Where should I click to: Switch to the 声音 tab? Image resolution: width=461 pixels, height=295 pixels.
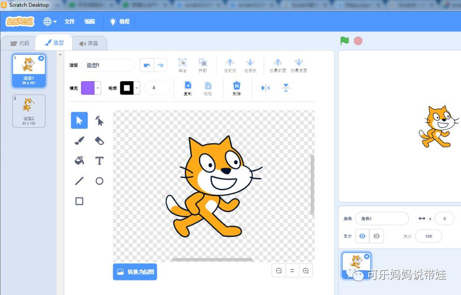pyautogui.click(x=89, y=43)
